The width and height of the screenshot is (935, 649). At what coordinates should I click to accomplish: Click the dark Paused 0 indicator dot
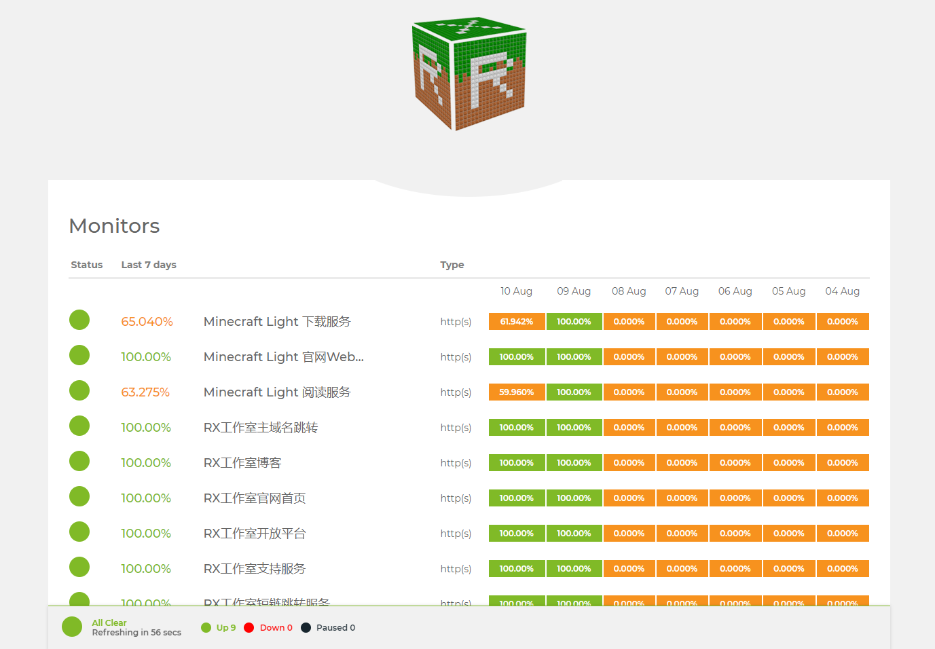coord(306,628)
